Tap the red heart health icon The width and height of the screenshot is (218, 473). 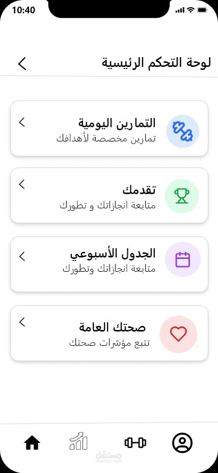[178, 334]
